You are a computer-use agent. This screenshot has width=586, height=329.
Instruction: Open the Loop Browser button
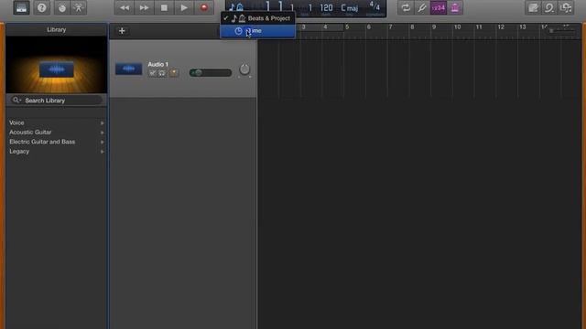pos(549,8)
